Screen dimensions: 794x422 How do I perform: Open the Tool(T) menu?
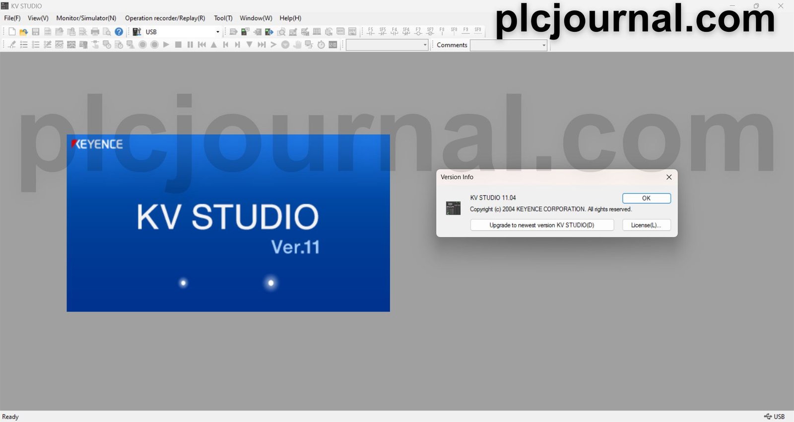223,18
